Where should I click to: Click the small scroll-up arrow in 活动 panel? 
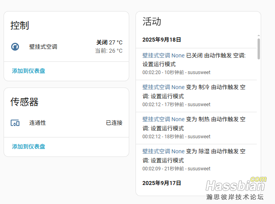[259, 36]
